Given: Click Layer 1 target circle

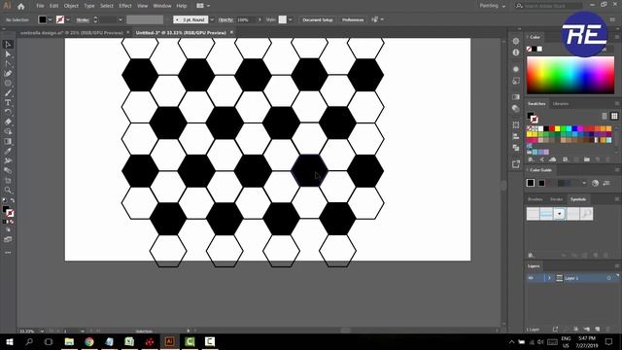Looking at the screenshot, I should [609, 278].
